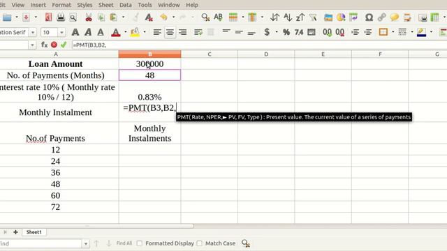This screenshot has height=251, width=447.
Task: Click the Format as Currency dollar icon
Action: [267, 32]
